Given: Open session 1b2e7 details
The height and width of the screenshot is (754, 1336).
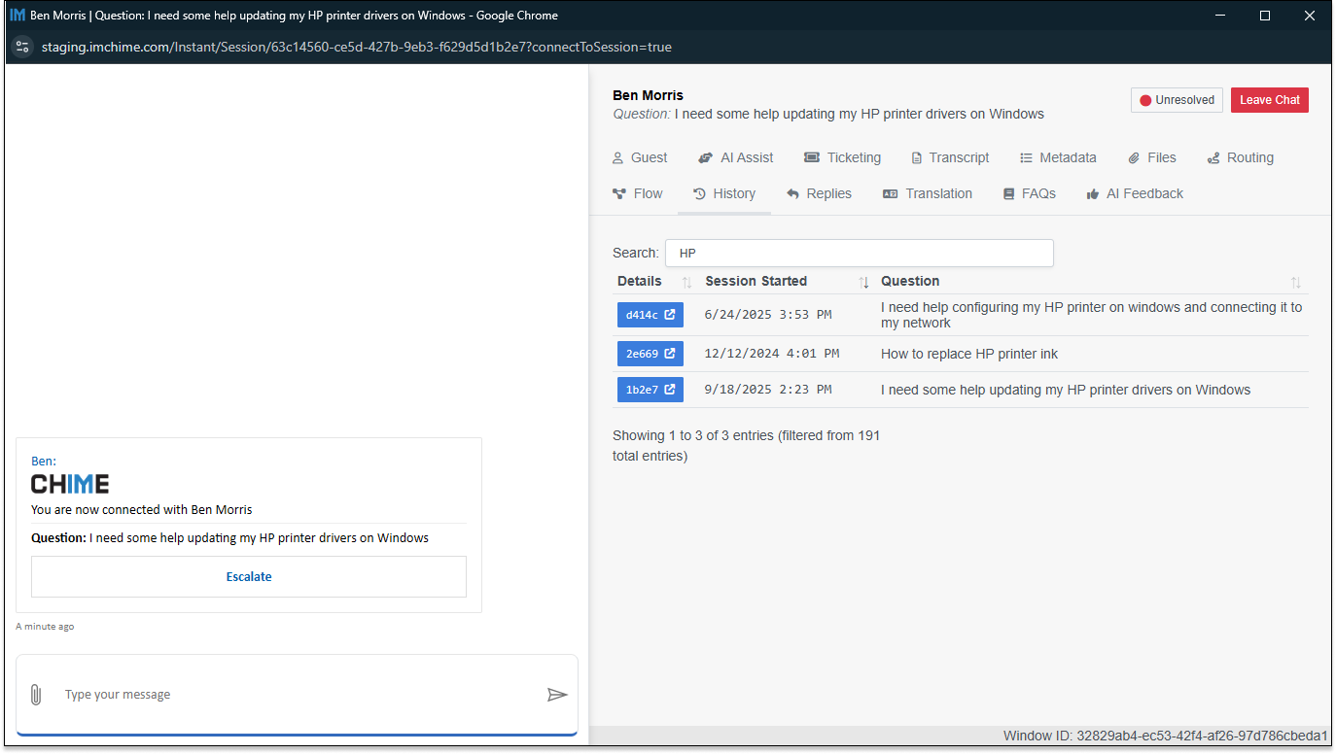Looking at the screenshot, I should [650, 390].
